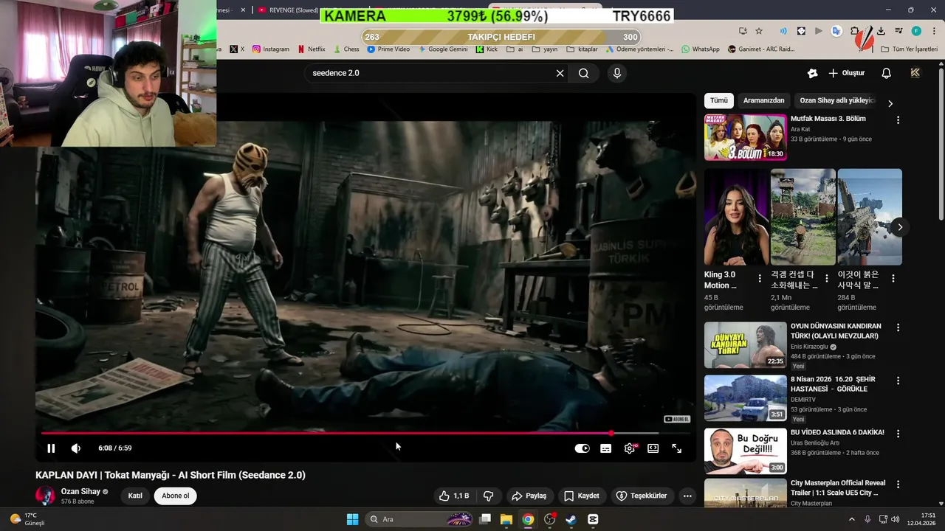This screenshot has height=531, width=945.
Task: Open the Kick bookmark
Action: [487, 49]
